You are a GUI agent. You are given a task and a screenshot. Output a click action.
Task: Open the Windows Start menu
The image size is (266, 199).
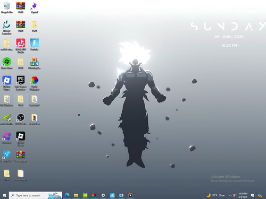(4, 195)
